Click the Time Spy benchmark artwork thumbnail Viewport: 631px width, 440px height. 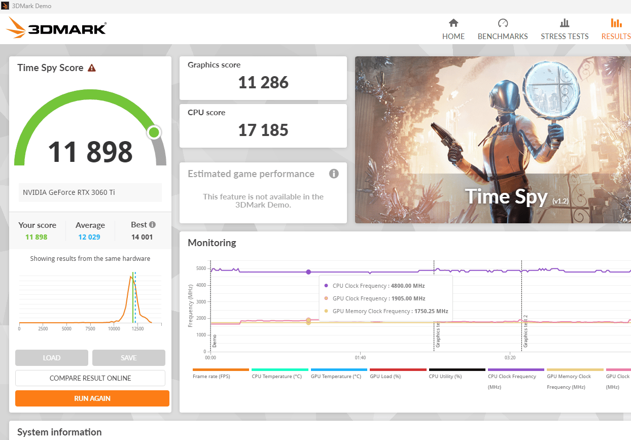[493, 140]
